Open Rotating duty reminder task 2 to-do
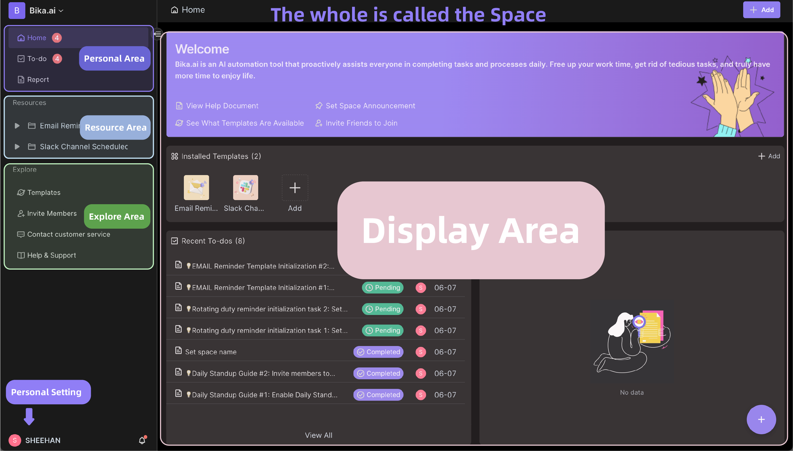Image resolution: width=793 pixels, height=451 pixels. tap(270, 309)
